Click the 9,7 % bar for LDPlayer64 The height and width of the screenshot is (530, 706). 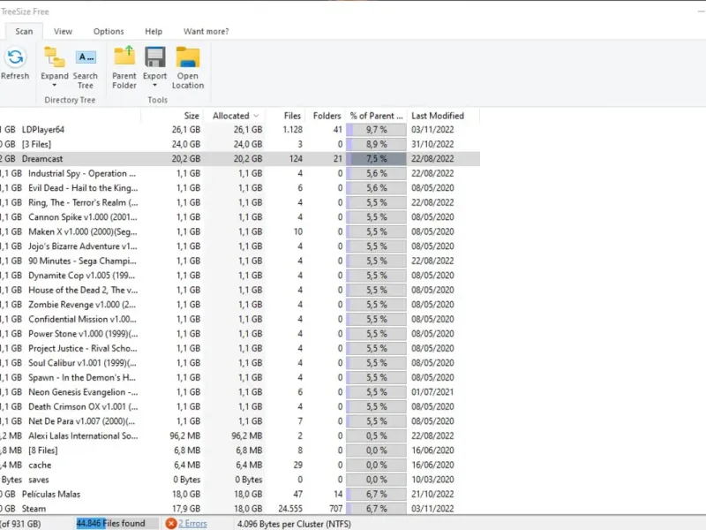377,130
